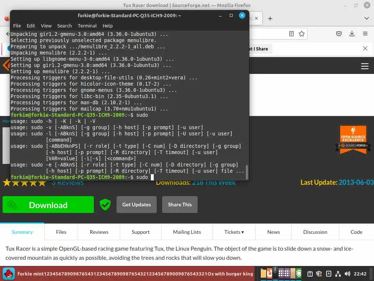
Task: Open the Code tab
Action: click(x=356, y=232)
